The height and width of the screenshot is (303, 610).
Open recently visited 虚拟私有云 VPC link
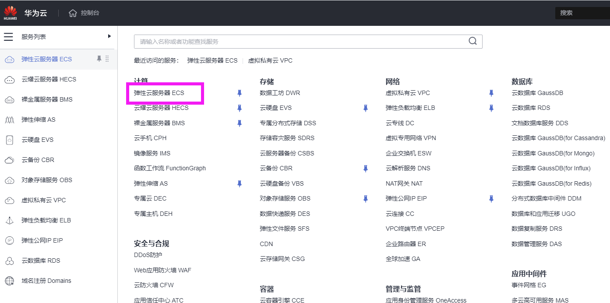tap(270, 60)
